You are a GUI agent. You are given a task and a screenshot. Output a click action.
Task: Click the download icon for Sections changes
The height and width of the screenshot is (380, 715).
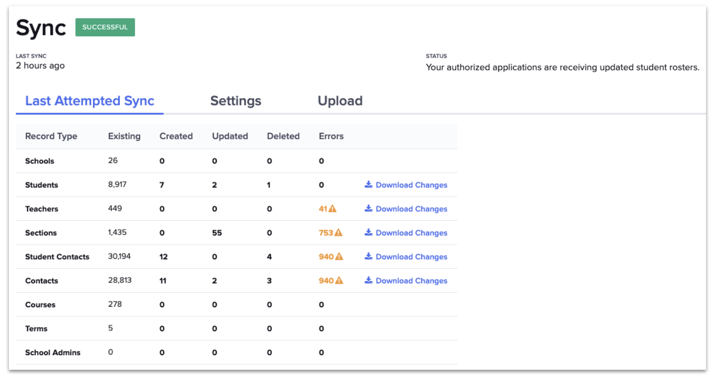tap(369, 233)
